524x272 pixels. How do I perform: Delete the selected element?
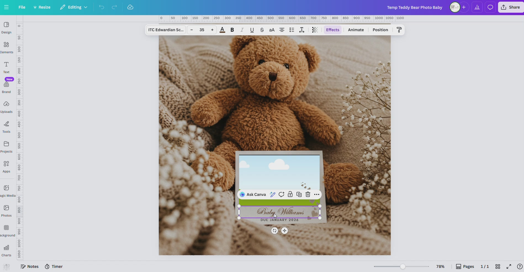308,194
